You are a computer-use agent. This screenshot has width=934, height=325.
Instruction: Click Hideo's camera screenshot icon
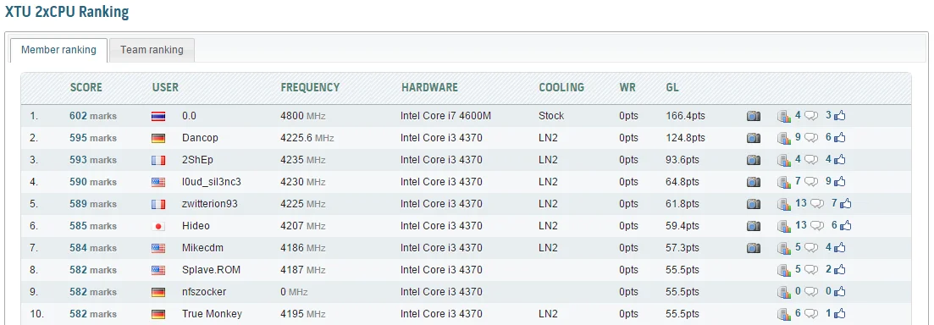coord(754,226)
